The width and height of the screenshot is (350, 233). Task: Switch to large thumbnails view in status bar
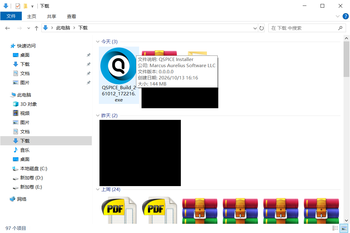tap(344, 228)
